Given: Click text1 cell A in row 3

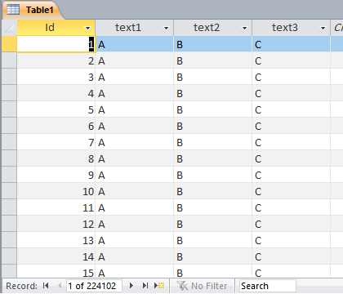Looking at the screenshot, I should pos(135,77).
